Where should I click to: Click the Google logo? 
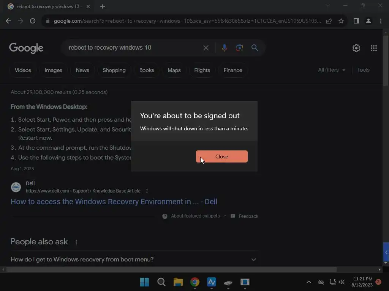26,48
